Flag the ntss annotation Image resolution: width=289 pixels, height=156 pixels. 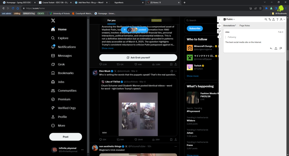(281, 48)
